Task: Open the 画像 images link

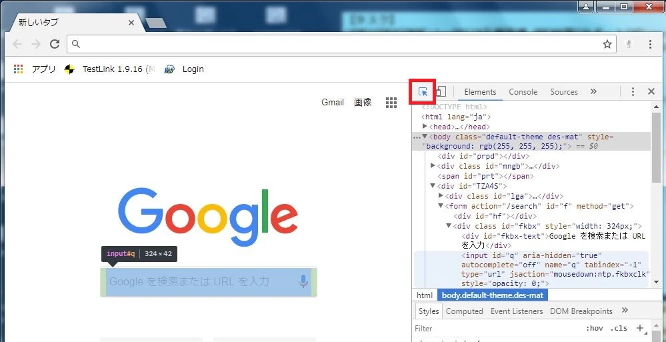Action: click(x=363, y=103)
